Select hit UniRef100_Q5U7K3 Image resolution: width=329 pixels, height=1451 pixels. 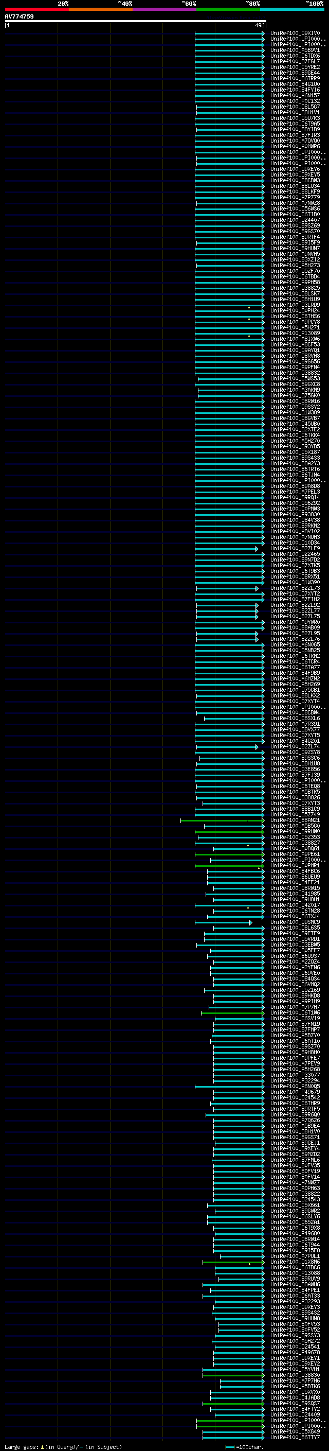pos(295,118)
